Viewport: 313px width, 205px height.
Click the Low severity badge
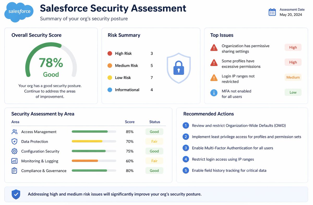(293, 92)
